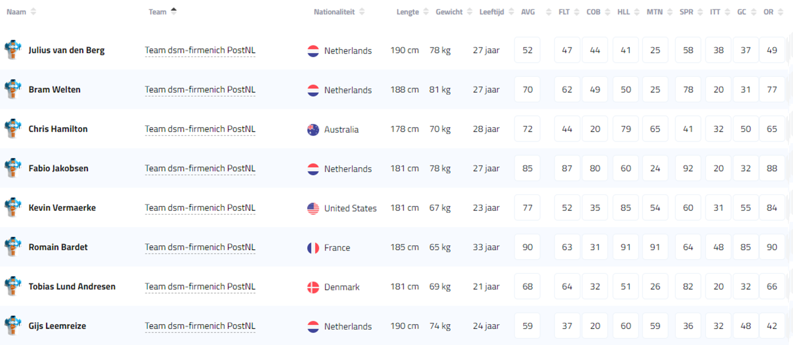This screenshot has width=793, height=345.
Task: Click Julius van den Berg's jersey icon
Action: (13, 50)
